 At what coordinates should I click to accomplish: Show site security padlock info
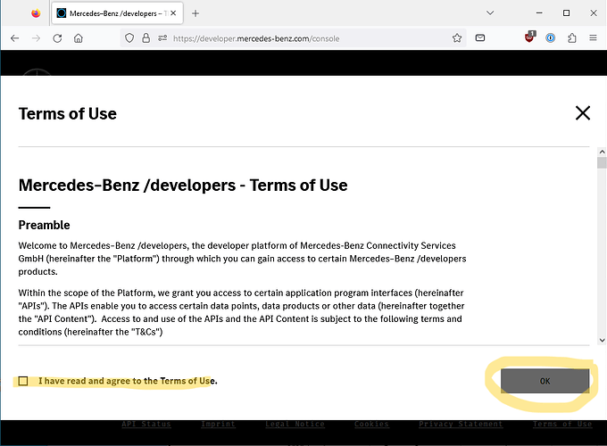[146, 37]
